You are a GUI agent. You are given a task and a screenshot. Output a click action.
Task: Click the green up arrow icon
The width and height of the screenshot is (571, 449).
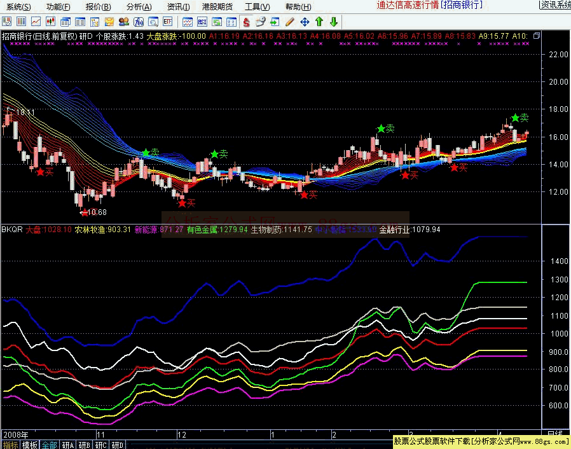(x=319, y=22)
